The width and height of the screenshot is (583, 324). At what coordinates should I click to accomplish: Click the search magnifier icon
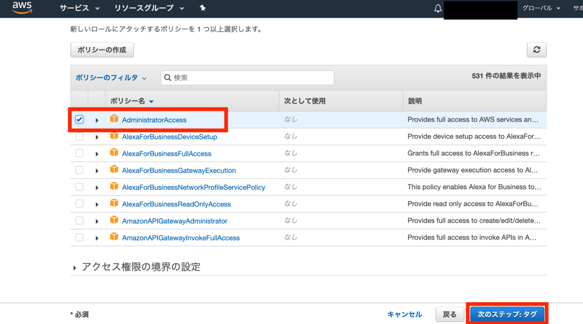(168, 78)
